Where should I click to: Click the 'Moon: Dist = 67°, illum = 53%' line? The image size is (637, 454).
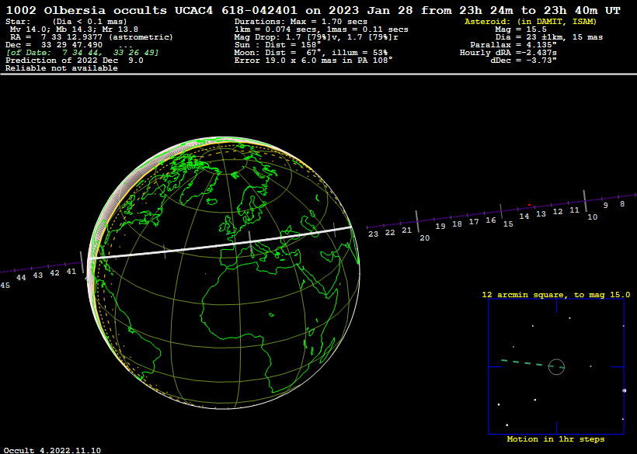(x=311, y=53)
